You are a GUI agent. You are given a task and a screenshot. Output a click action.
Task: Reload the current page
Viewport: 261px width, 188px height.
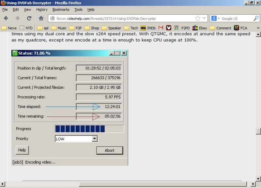click(x=29, y=18)
